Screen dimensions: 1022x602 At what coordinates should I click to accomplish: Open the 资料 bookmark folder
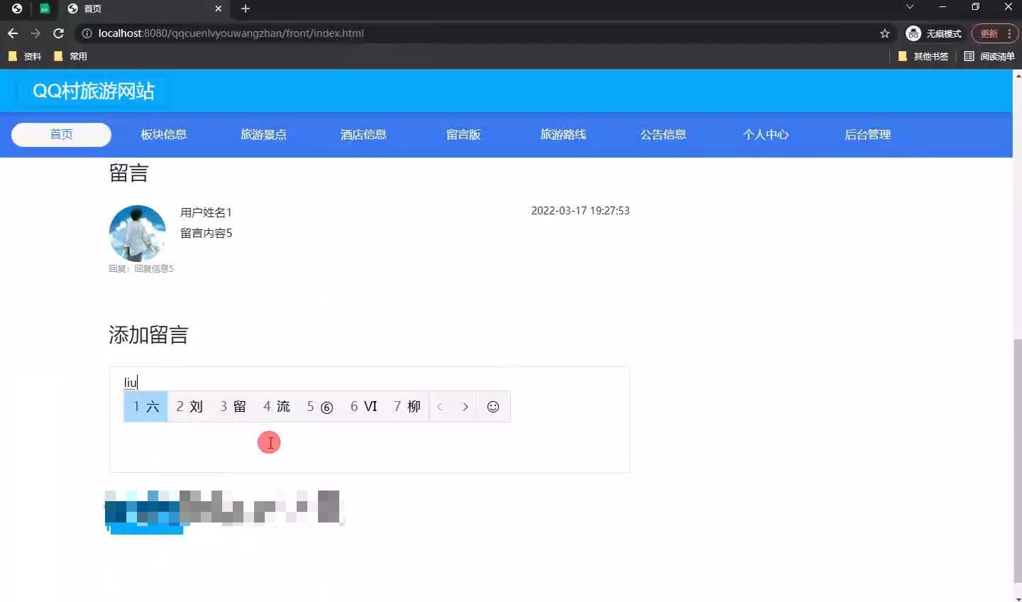click(25, 56)
